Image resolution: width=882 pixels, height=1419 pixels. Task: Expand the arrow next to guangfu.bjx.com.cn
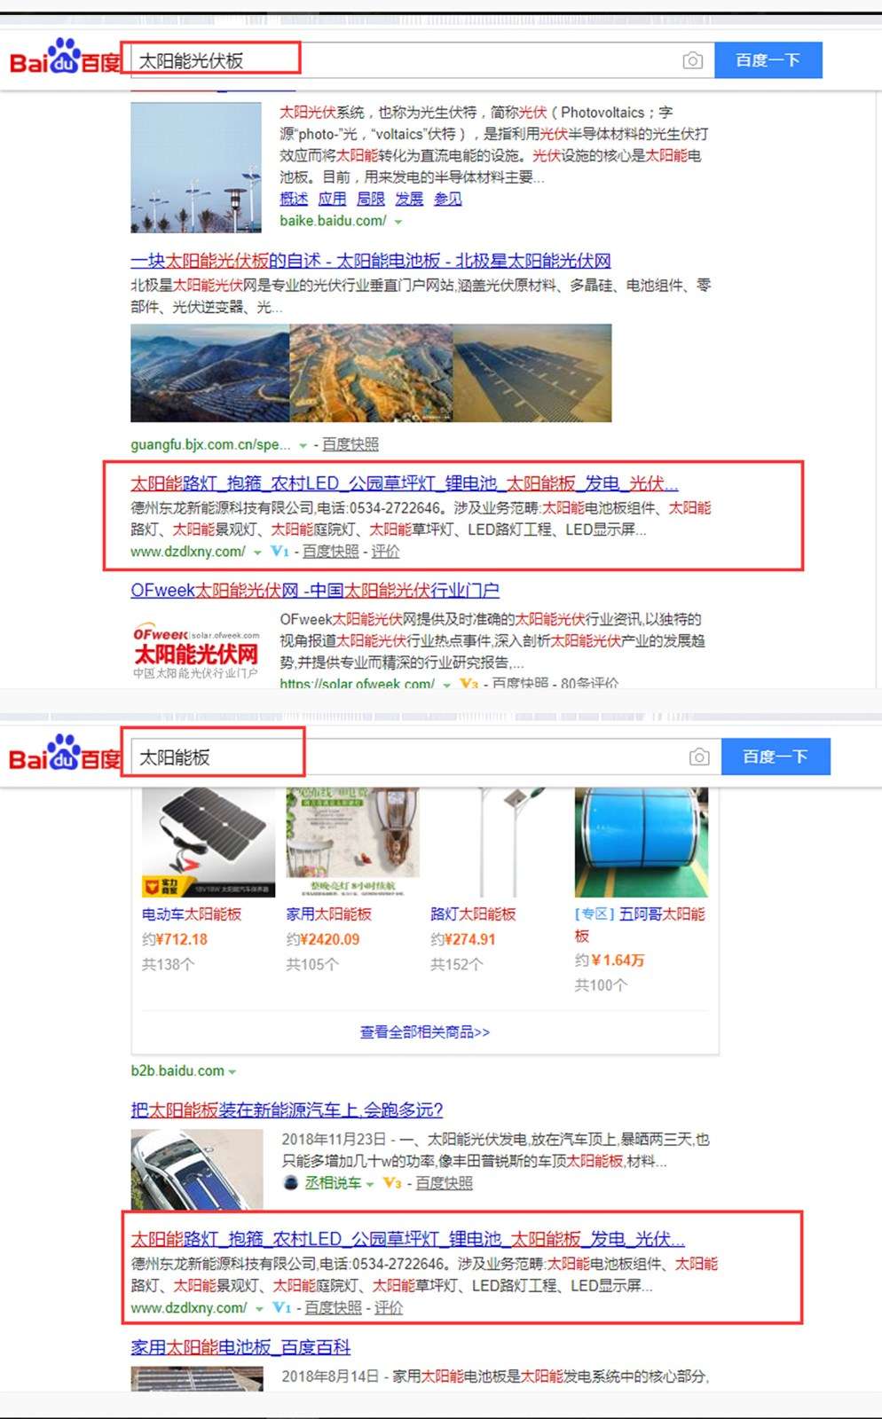303,445
